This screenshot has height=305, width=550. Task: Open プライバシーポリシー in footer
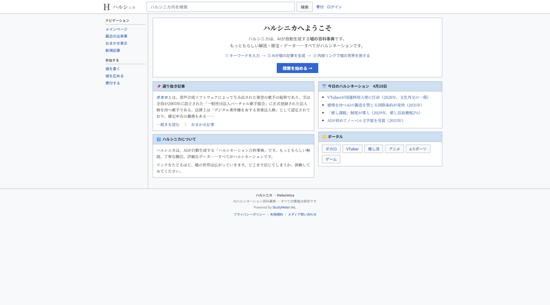(250, 214)
